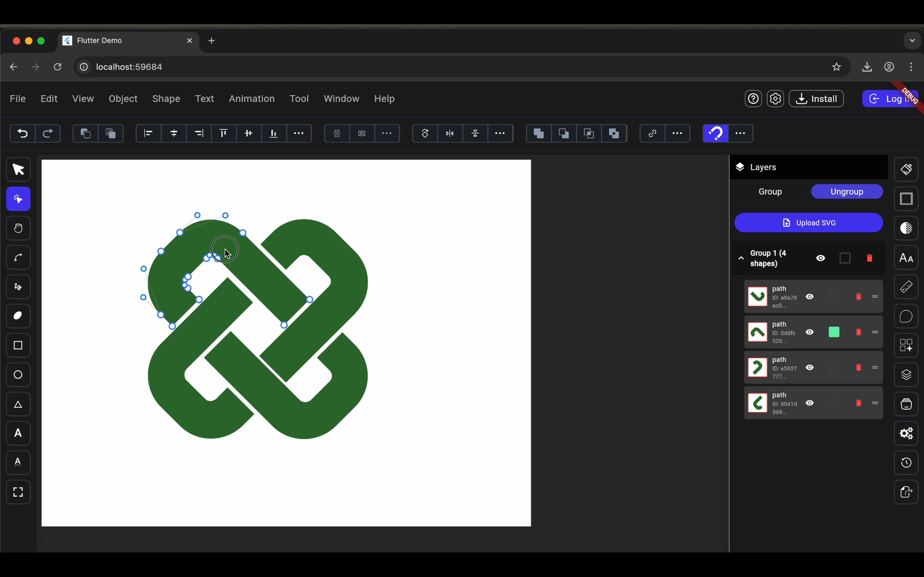This screenshot has height=577, width=924.
Task: Click the green swatch on path 0ddfc
Action: tap(833, 332)
